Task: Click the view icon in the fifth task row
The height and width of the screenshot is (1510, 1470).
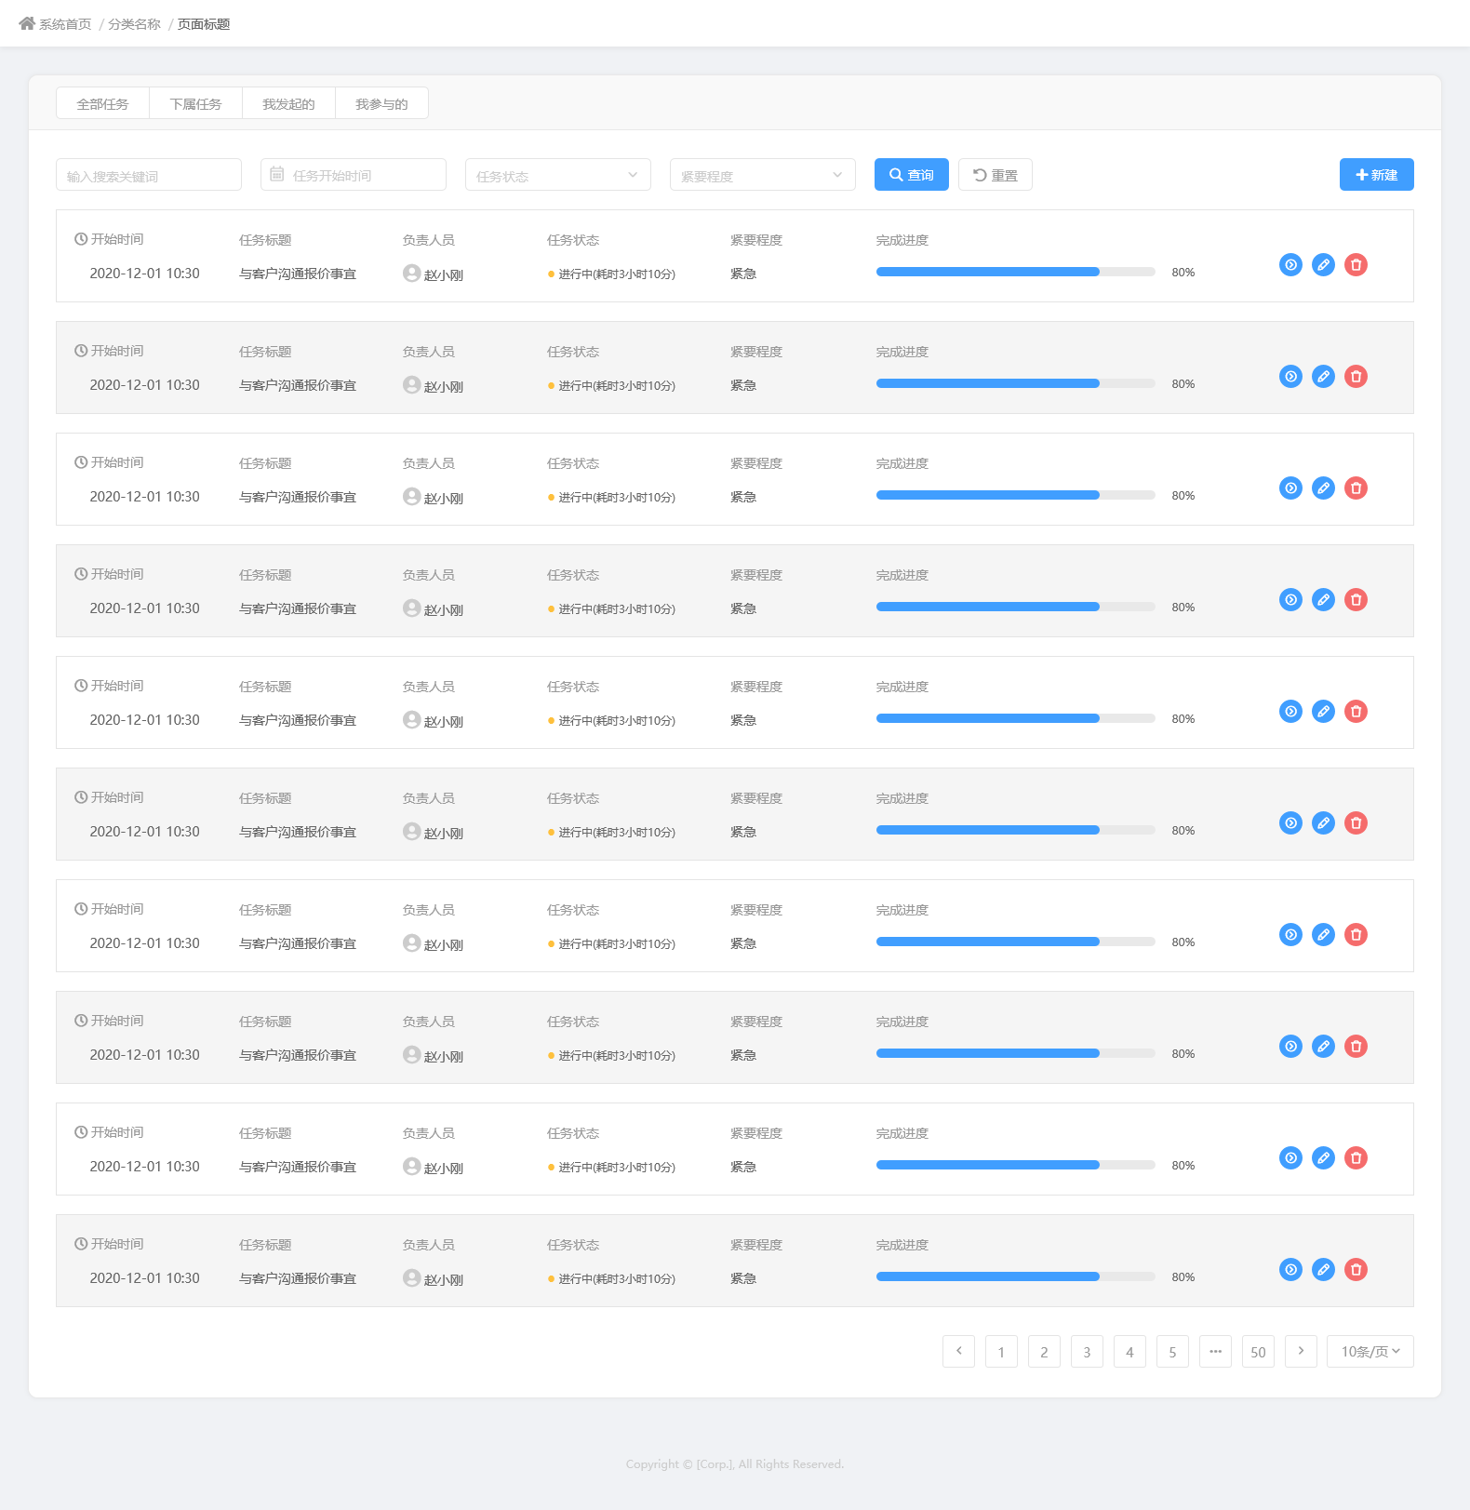Action: [1290, 712]
